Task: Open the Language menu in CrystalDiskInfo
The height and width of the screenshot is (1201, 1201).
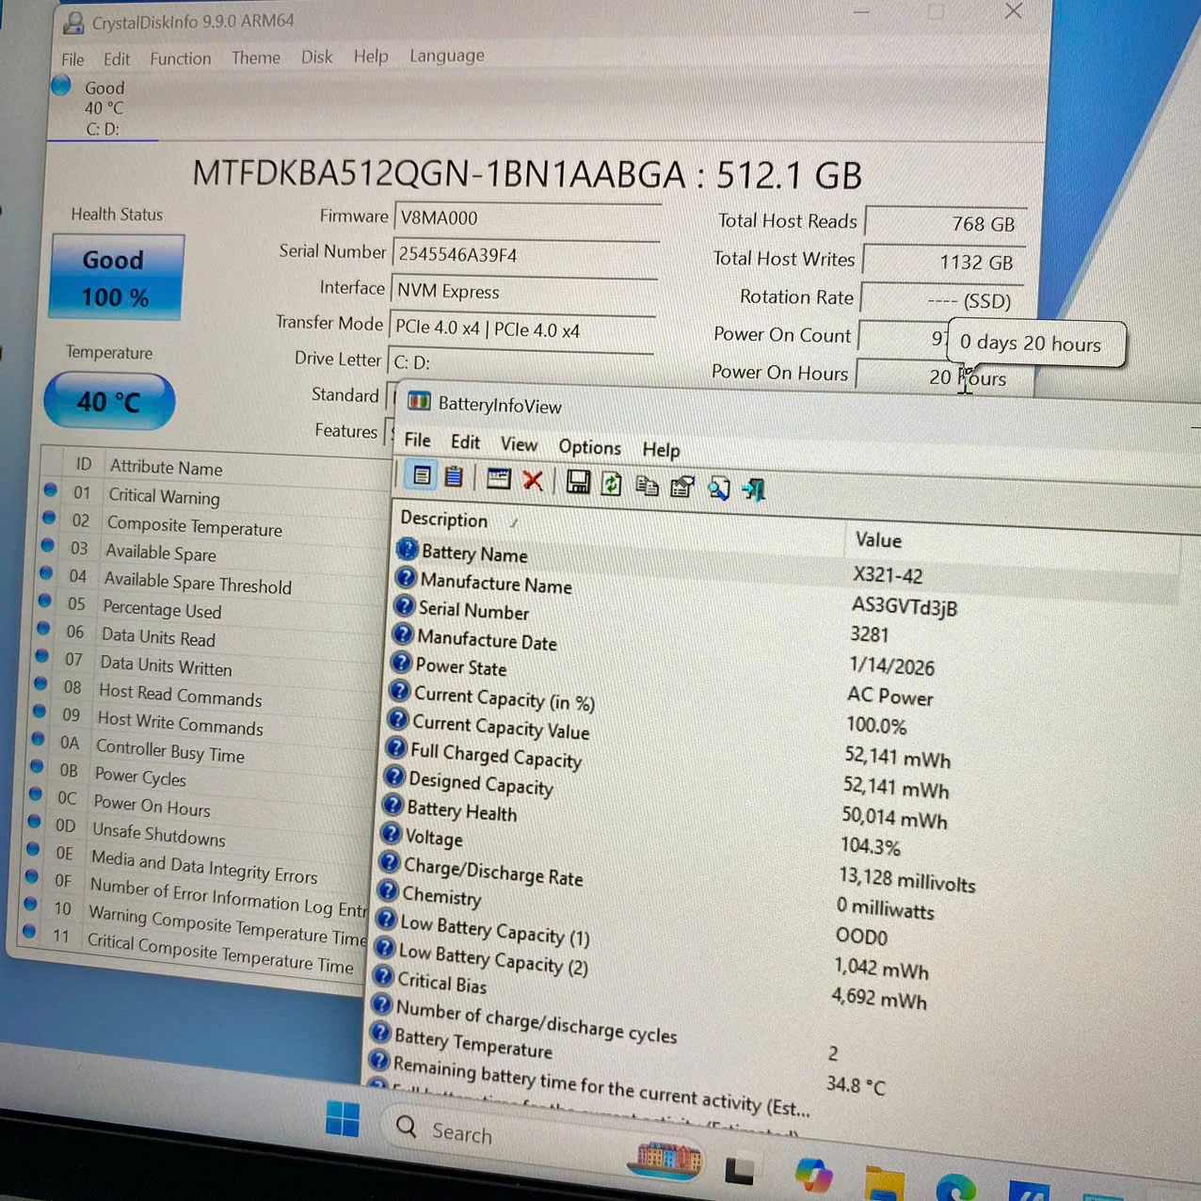Action: point(447,56)
